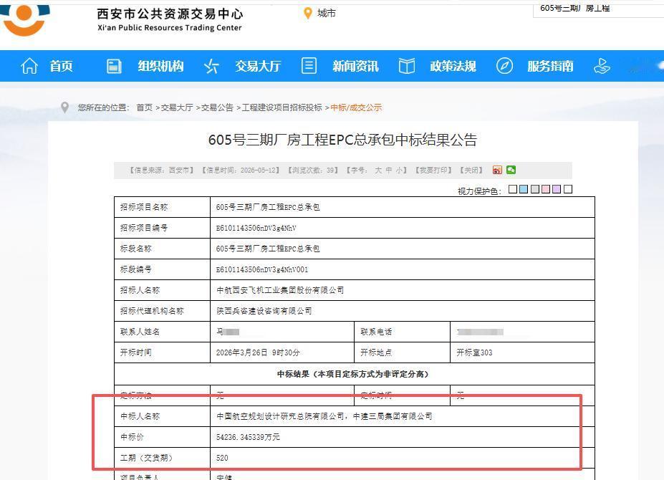Click 开标室303 cell
Image resolution: width=664 pixels, height=480 pixels.
click(x=522, y=352)
